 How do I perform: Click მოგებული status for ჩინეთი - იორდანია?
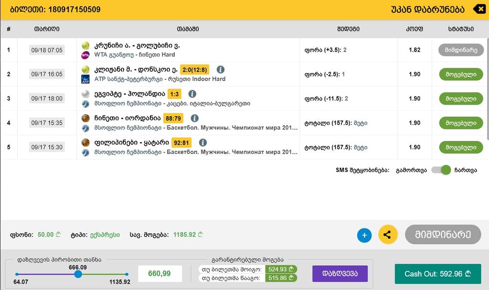tap(461, 123)
